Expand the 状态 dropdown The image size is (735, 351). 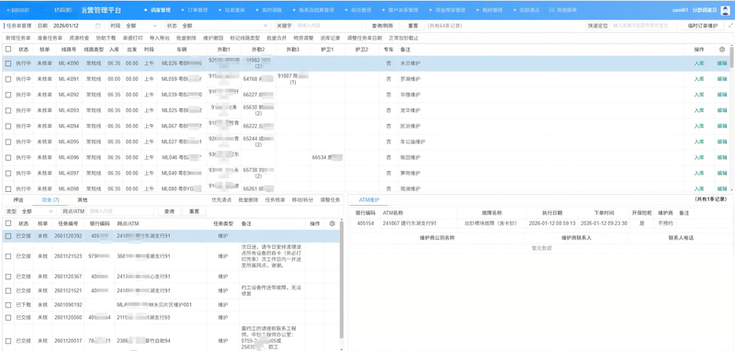coord(224,26)
